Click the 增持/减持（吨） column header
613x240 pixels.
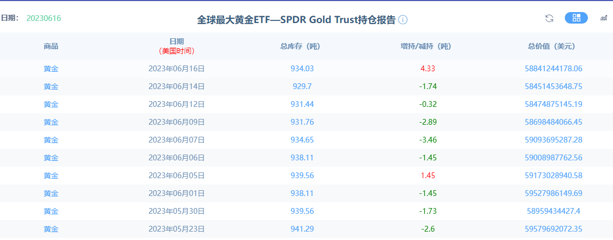point(428,46)
